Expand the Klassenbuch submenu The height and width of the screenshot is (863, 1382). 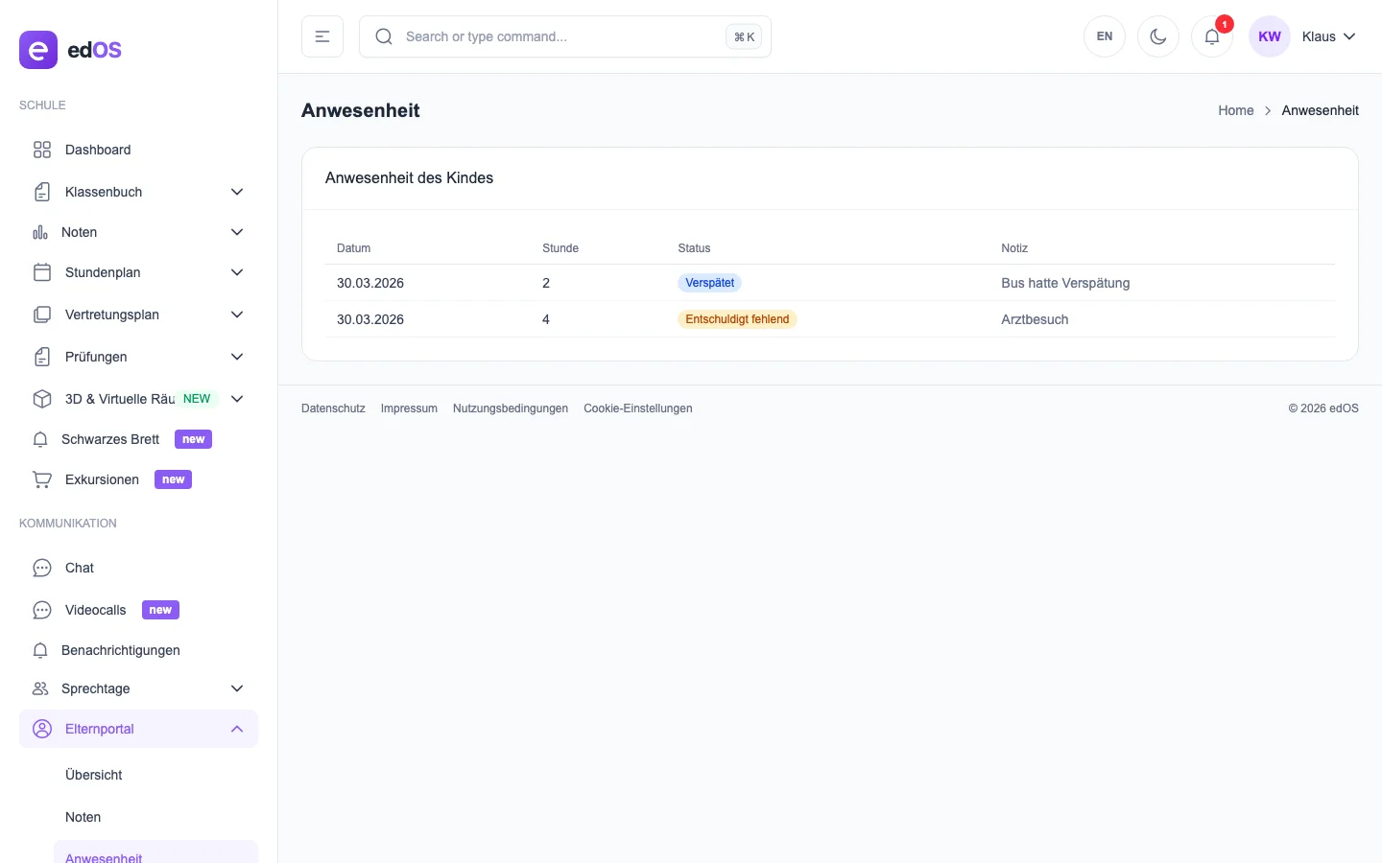coord(237,192)
